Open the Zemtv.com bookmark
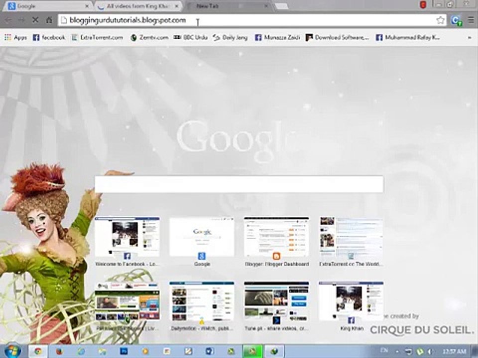 tap(149, 37)
